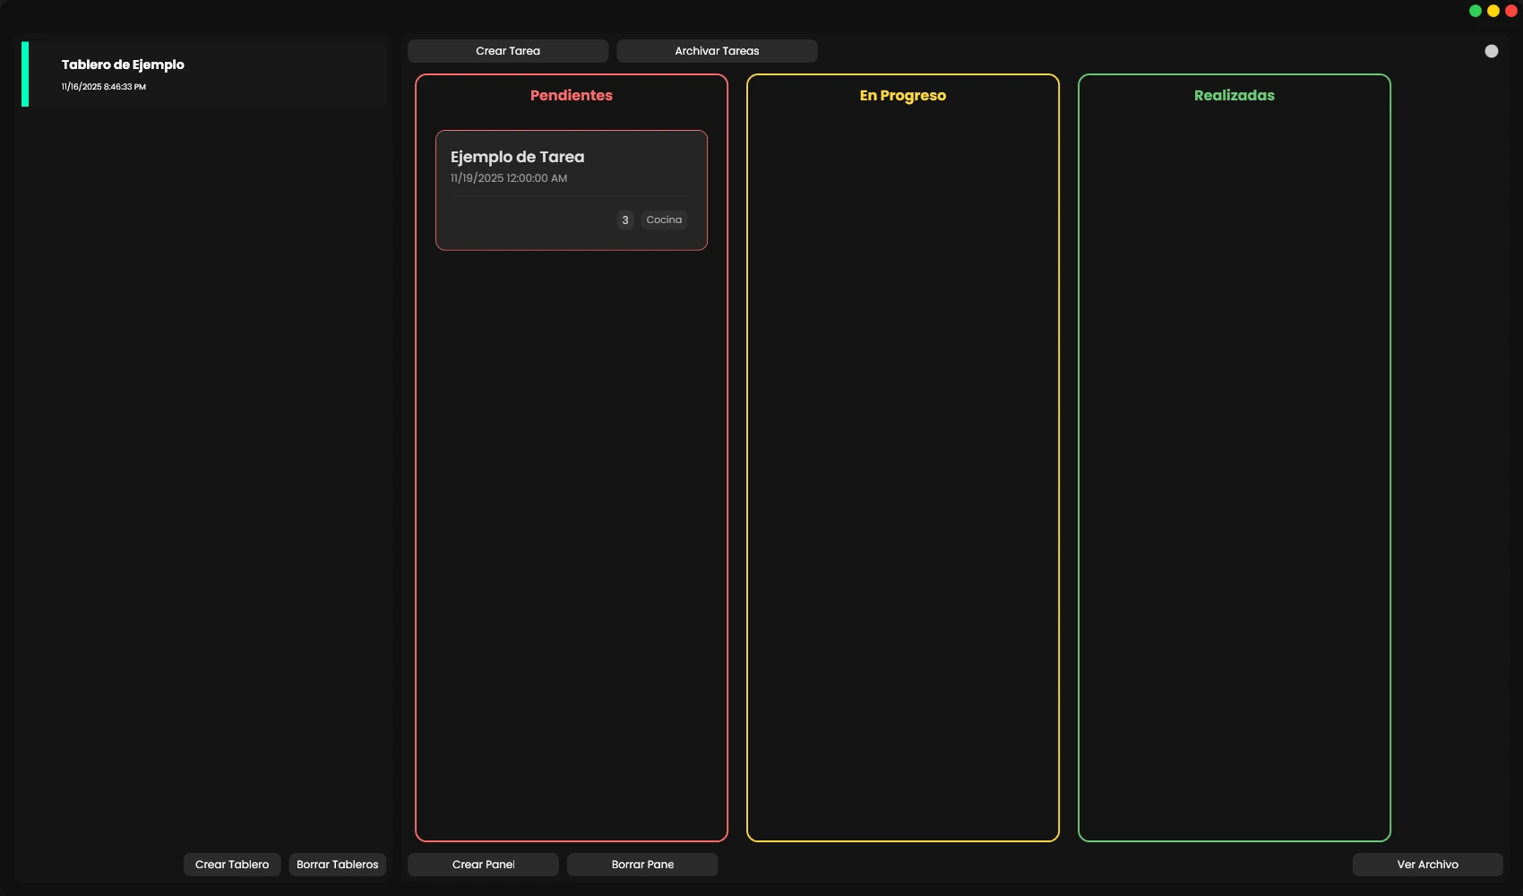Open the Ejemplo de Tarea task title

[517, 157]
